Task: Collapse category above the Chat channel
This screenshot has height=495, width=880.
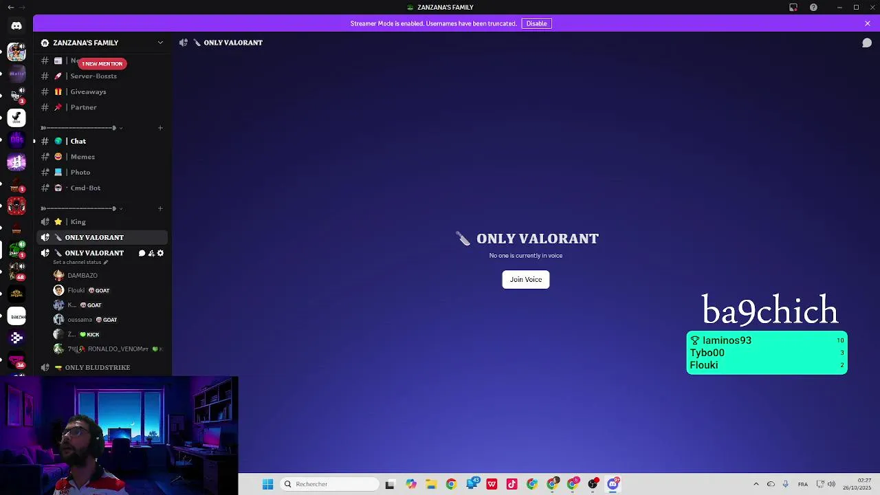Action: [x=81, y=128]
